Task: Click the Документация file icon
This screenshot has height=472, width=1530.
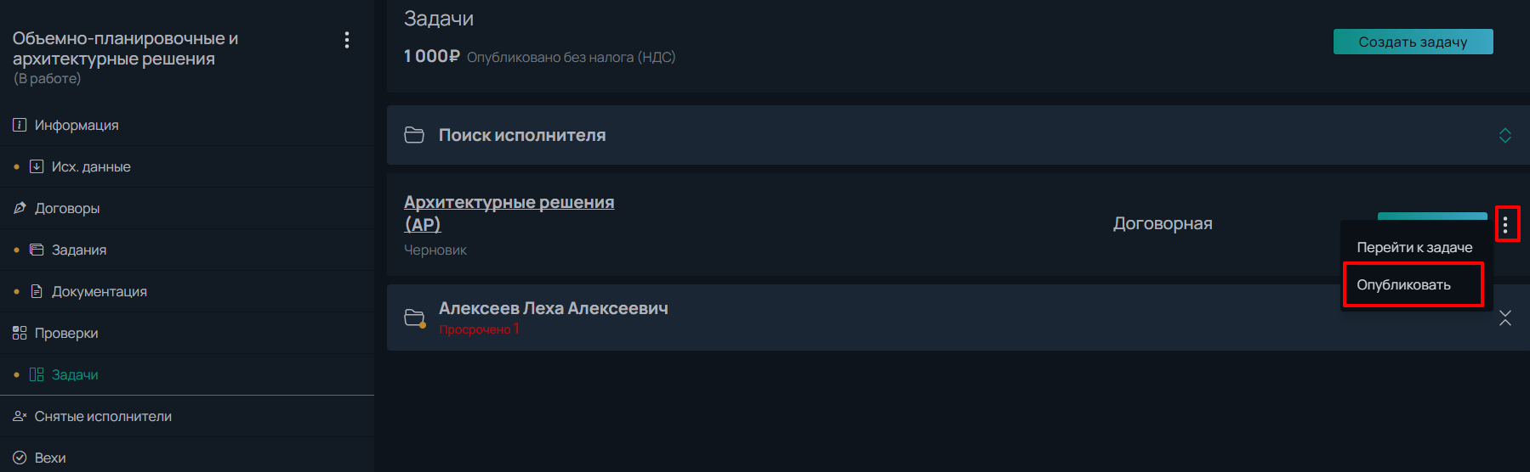Action: point(37,291)
